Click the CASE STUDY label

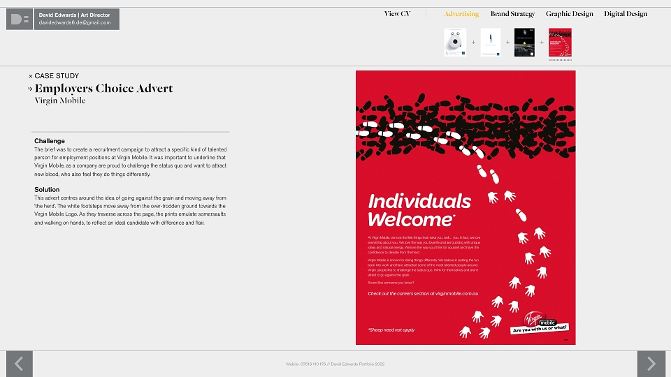57,75
